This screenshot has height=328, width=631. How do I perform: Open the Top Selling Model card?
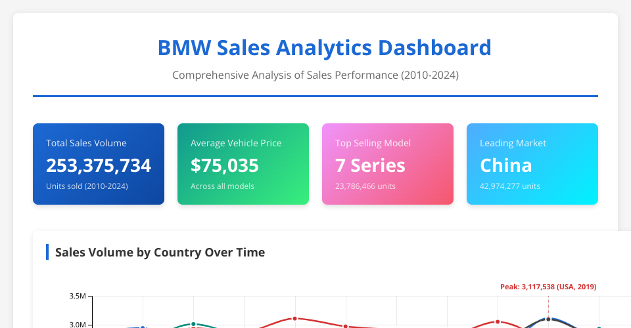click(388, 164)
